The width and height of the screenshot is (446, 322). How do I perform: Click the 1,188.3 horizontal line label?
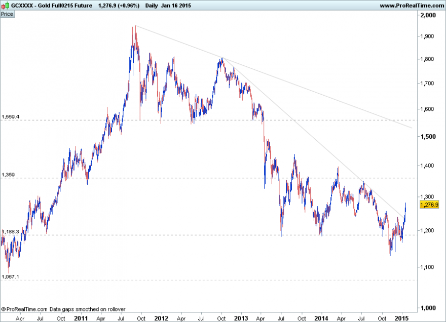10,231
